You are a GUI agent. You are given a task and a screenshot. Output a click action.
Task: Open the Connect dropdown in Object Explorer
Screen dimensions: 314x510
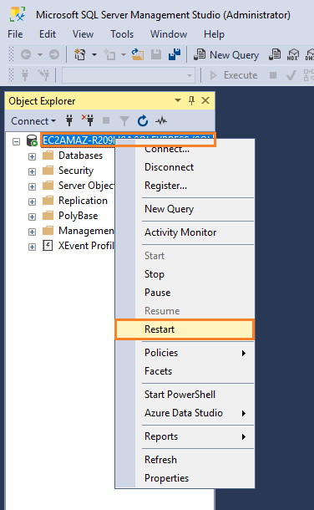[33, 121]
